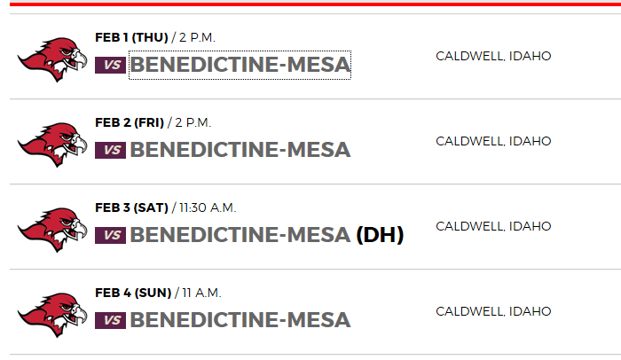Open the Benedictine-Mesa link for the Sunday game
Screen dimensions: 621x360
[240, 320]
